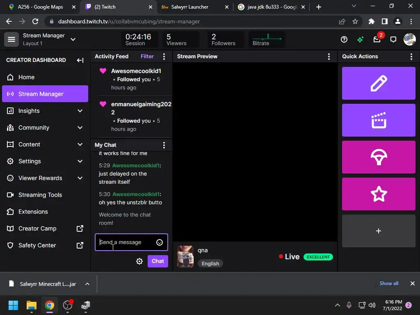Open the Stream Manager layout dropdown
This screenshot has width=420, height=315.
pyautogui.click(x=73, y=39)
